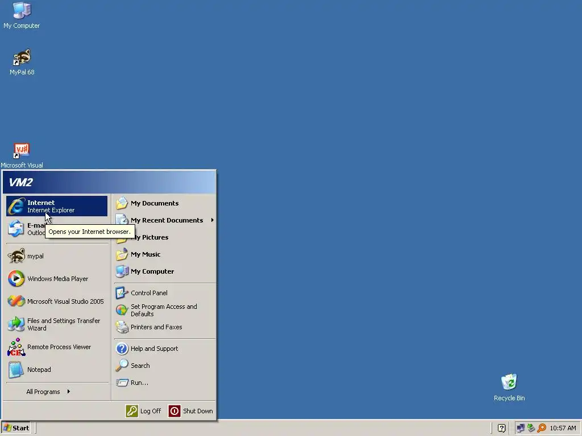Open Control Panel
The width and height of the screenshot is (582, 436).
tap(165, 293)
